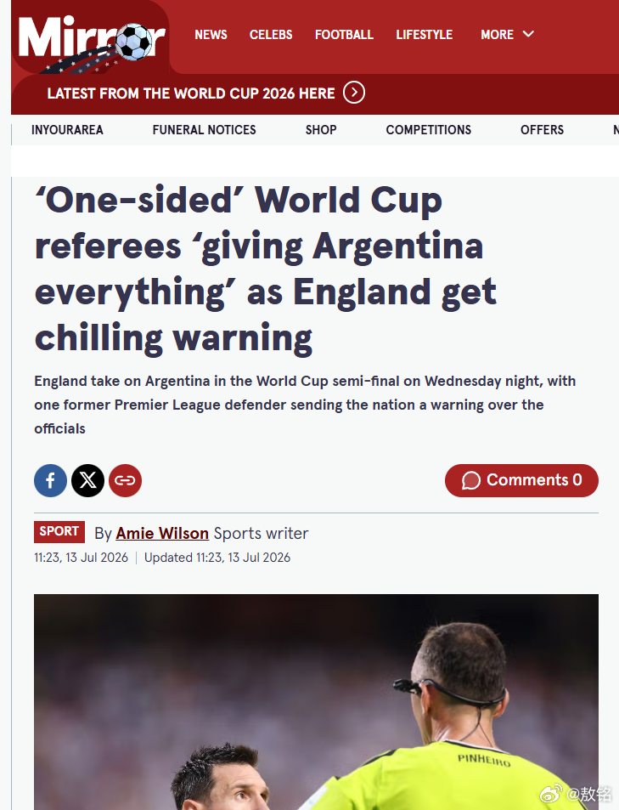Open author Amie Wilson's profile

coord(162,533)
